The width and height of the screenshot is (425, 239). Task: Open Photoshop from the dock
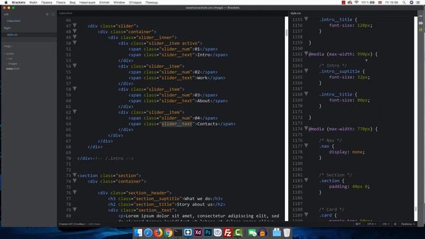point(208,232)
